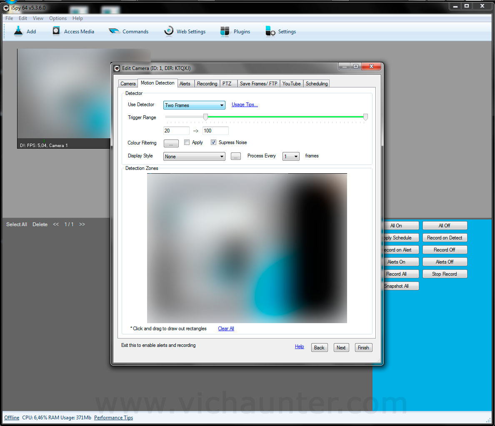Enable the Colour Filtering Apply checkbox
This screenshot has height=426, width=495.
tap(187, 142)
